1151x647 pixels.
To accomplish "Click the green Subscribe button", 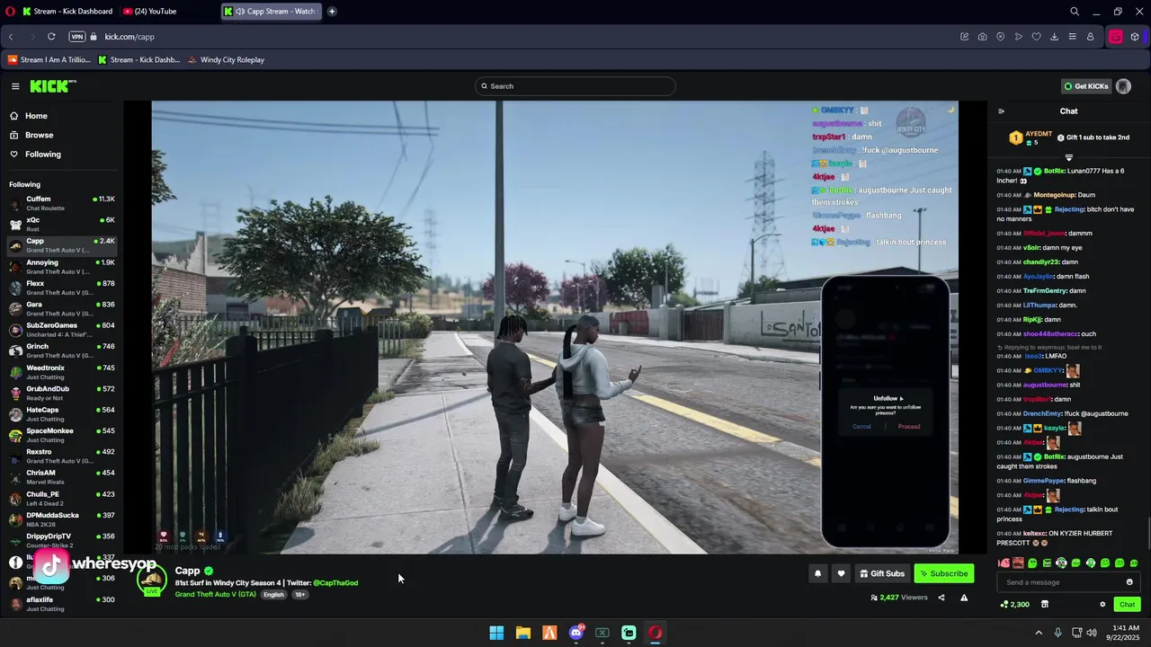I will pos(943,573).
